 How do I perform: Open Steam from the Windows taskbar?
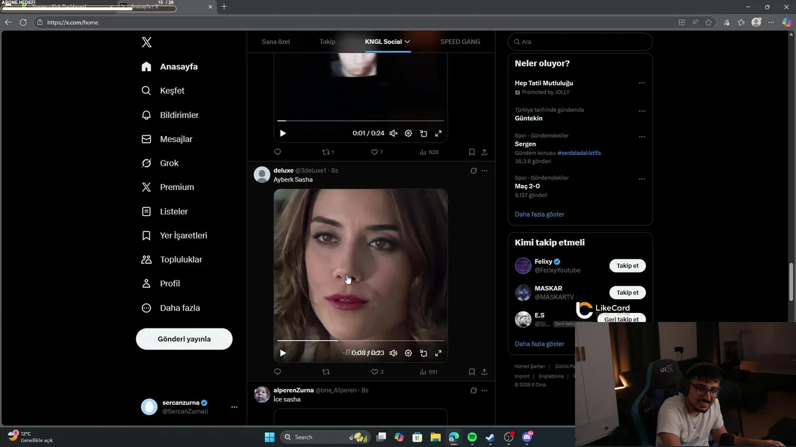click(490, 437)
